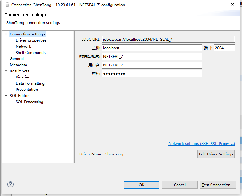Open the Binaries page
Image resolution: width=242 pixels, height=196 pixels.
pyautogui.click(x=23, y=77)
